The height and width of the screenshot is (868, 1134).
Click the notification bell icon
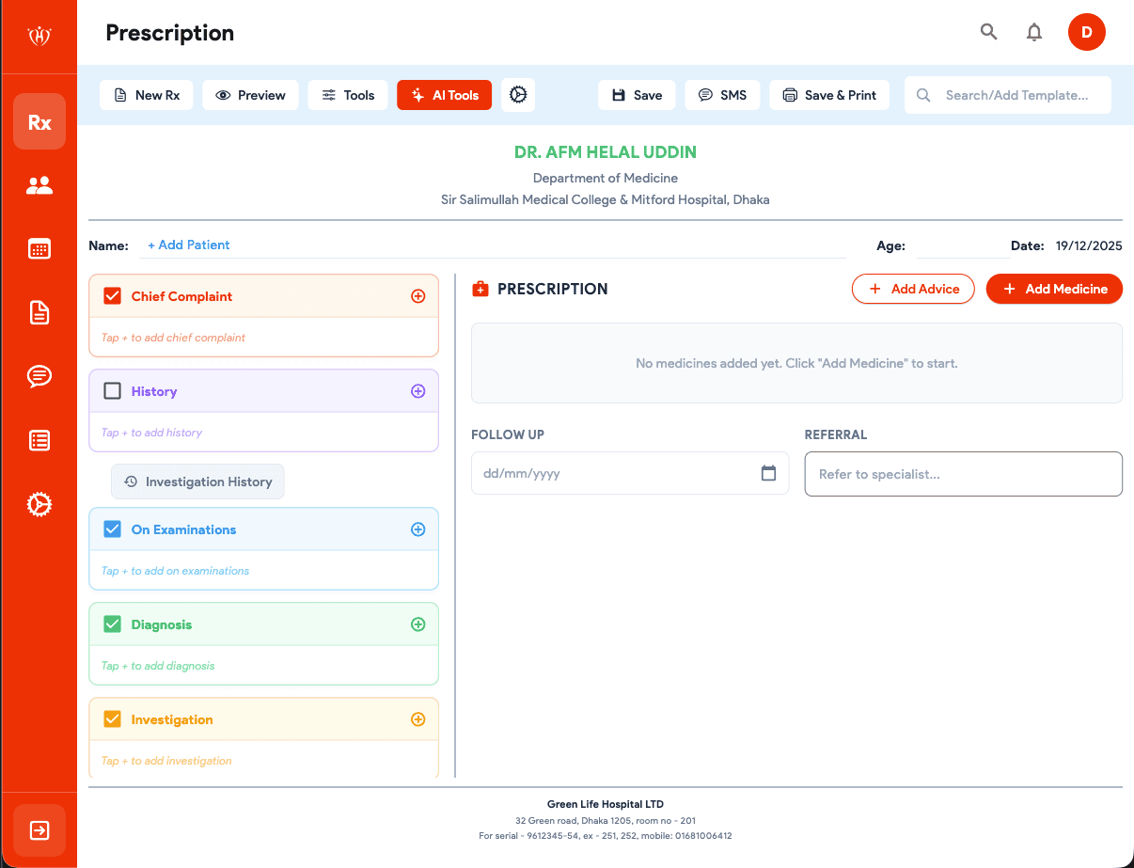(x=1033, y=31)
